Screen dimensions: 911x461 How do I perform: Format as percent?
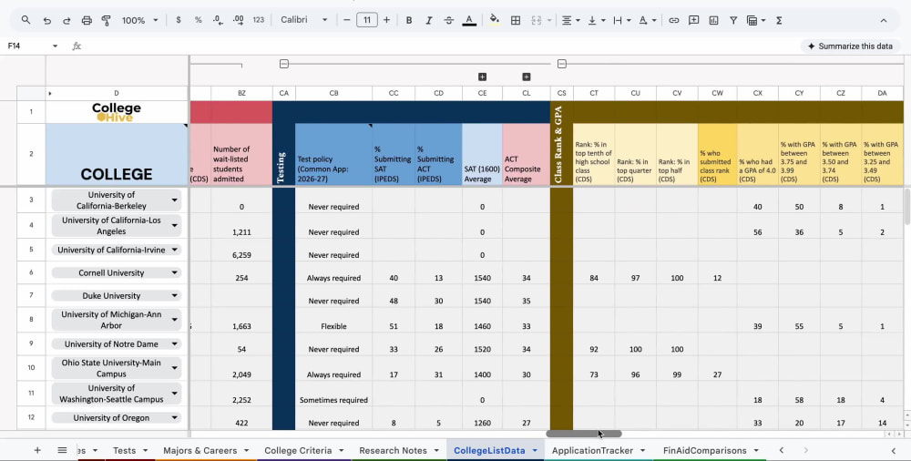198,20
